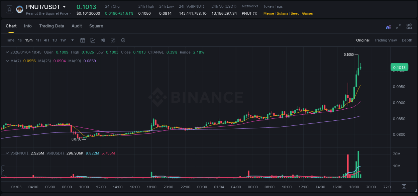Open the Audit tab

[x=77, y=26]
